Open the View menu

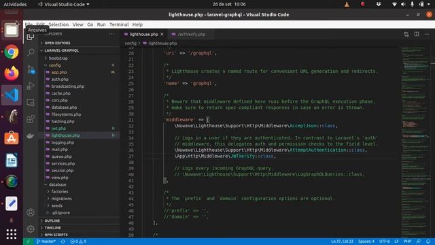(x=78, y=24)
